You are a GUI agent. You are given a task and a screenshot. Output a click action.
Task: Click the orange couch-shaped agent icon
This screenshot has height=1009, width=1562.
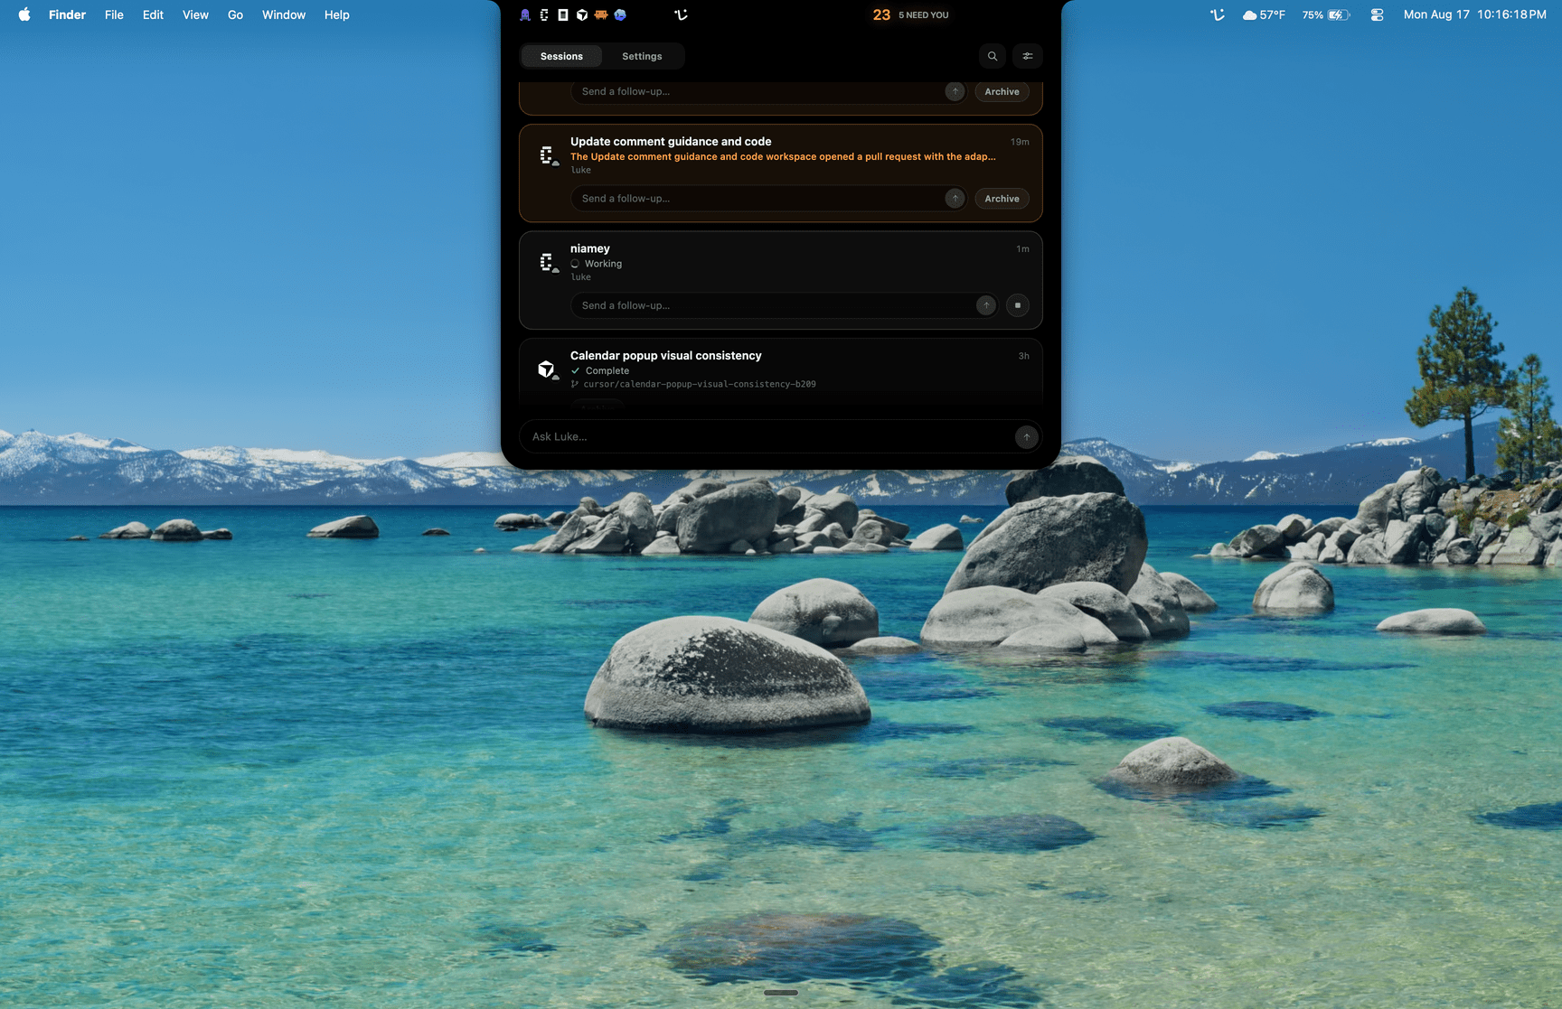pos(601,14)
